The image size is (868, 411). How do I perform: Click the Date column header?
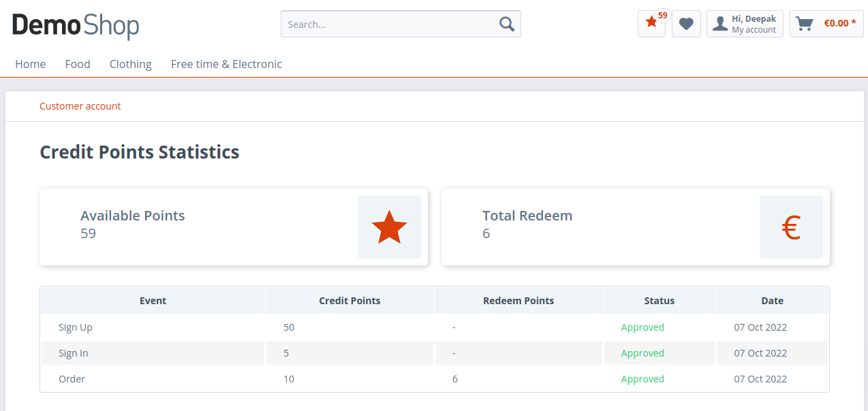[773, 301]
